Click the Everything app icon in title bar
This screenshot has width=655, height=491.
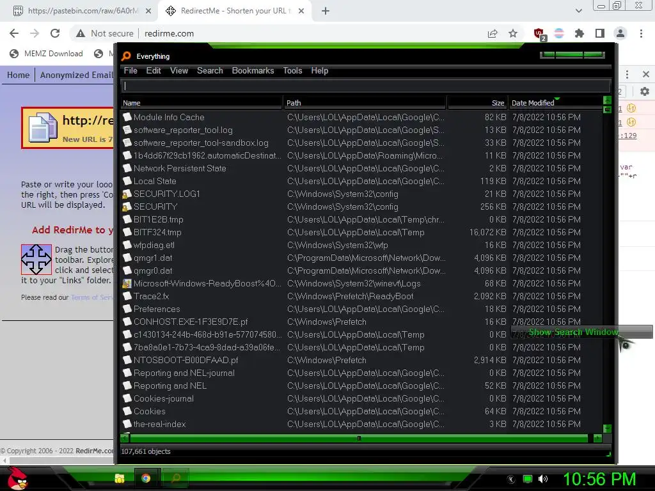126,56
